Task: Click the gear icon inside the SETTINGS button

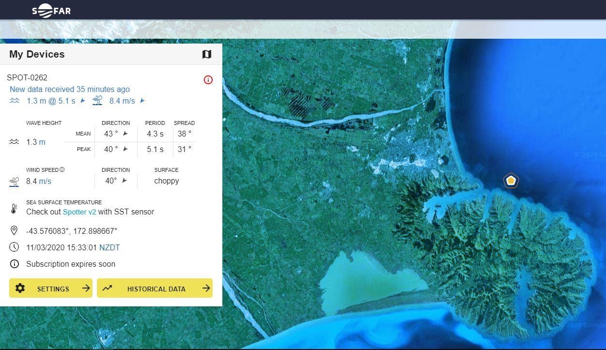Action: 20,288
